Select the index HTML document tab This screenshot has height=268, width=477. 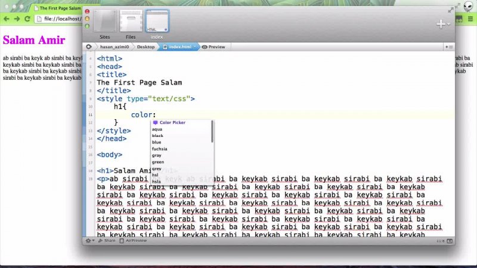(x=157, y=22)
